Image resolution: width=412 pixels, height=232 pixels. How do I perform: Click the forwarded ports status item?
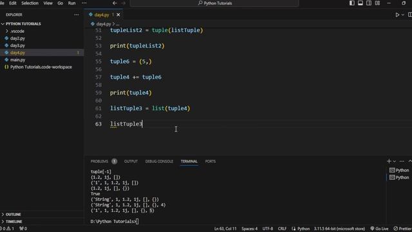23,229
